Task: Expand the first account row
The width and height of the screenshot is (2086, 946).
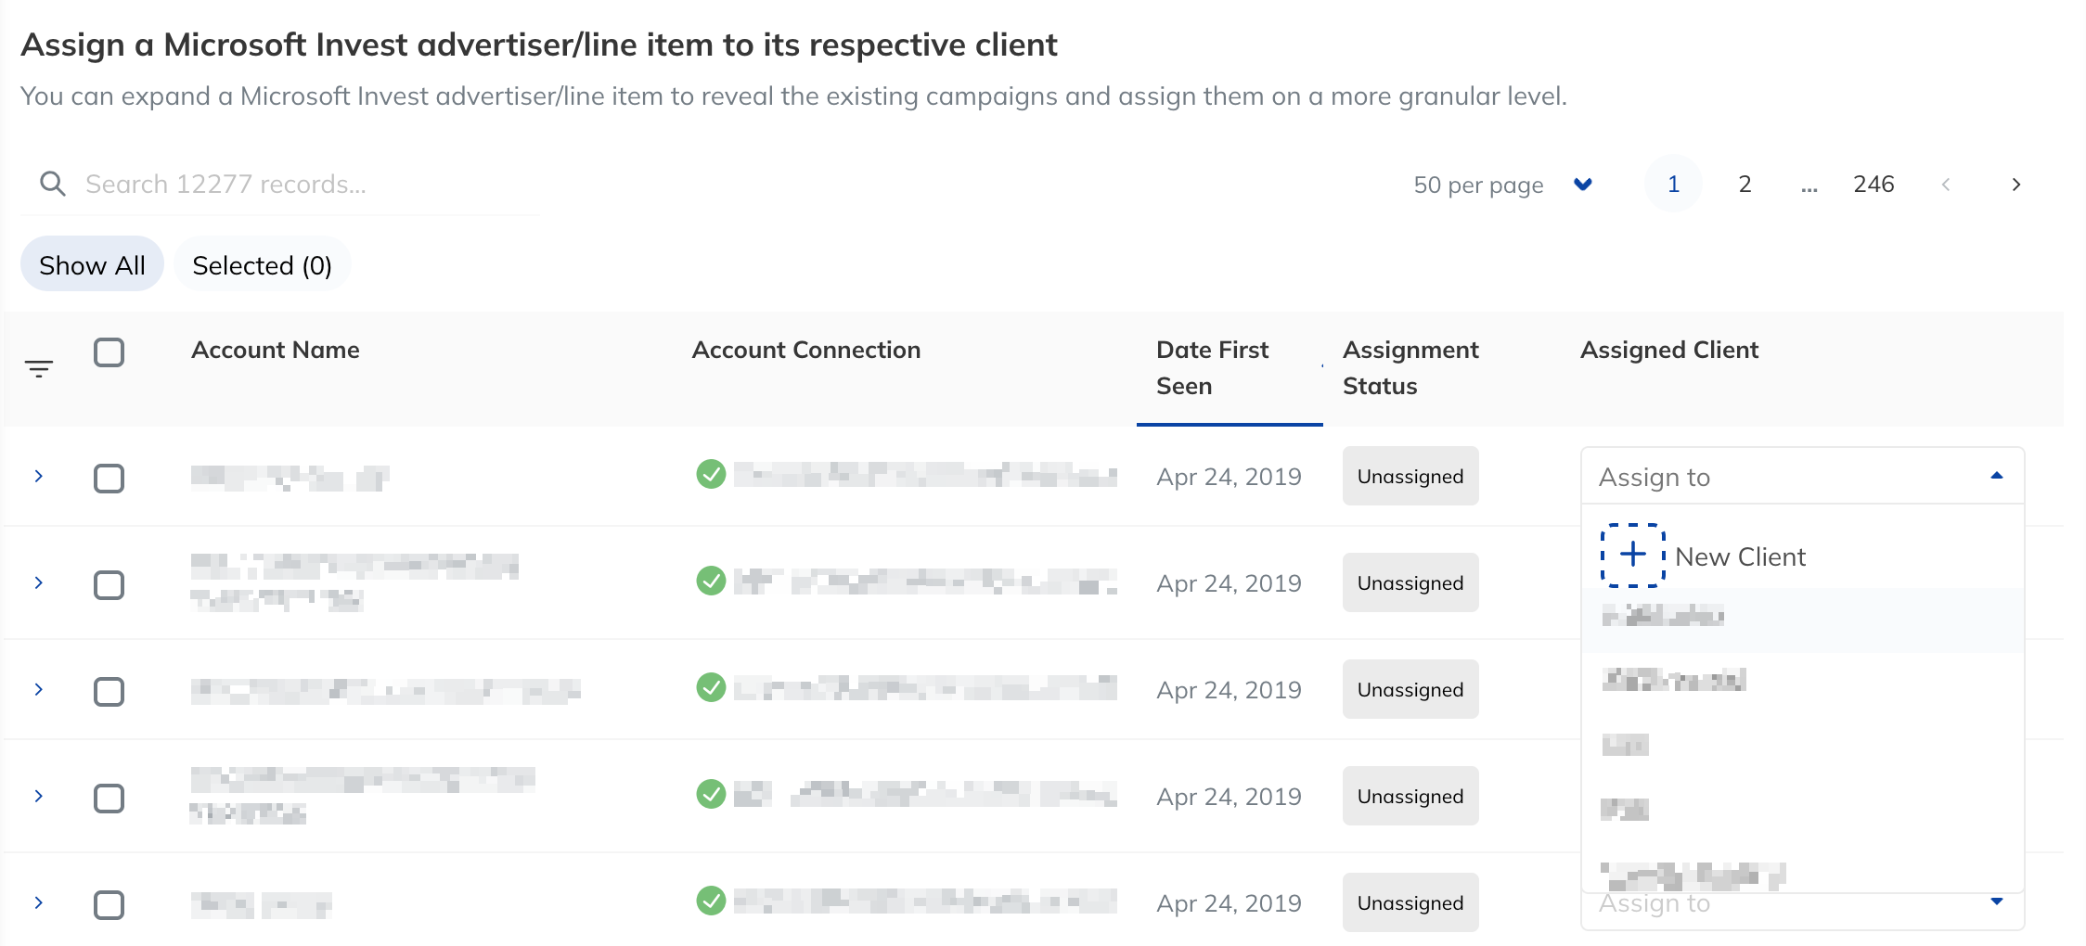Action: click(39, 476)
